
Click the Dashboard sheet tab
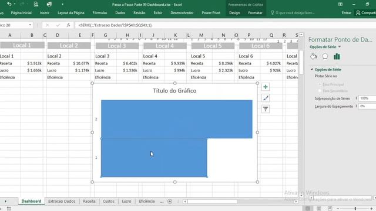click(x=31, y=201)
